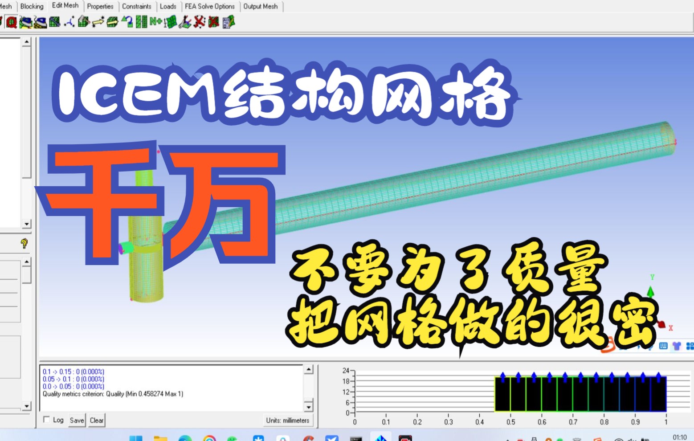Enable the Log checkbox

[x=46, y=420]
